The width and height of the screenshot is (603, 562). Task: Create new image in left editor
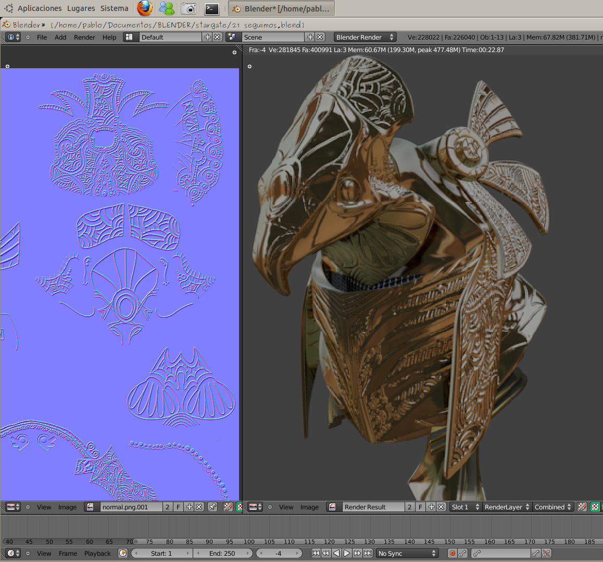click(x=189, y=507)
